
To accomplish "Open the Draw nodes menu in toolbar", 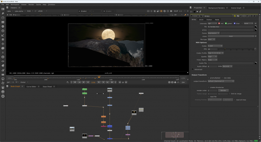I will point(3,13).
